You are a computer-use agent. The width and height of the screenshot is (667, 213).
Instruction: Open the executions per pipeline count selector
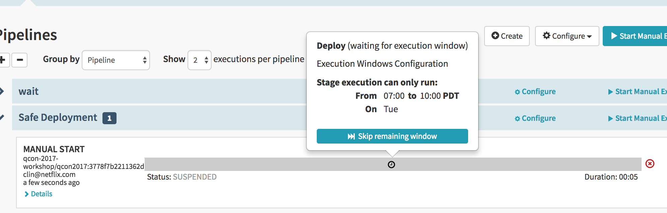tap(200, 60)
